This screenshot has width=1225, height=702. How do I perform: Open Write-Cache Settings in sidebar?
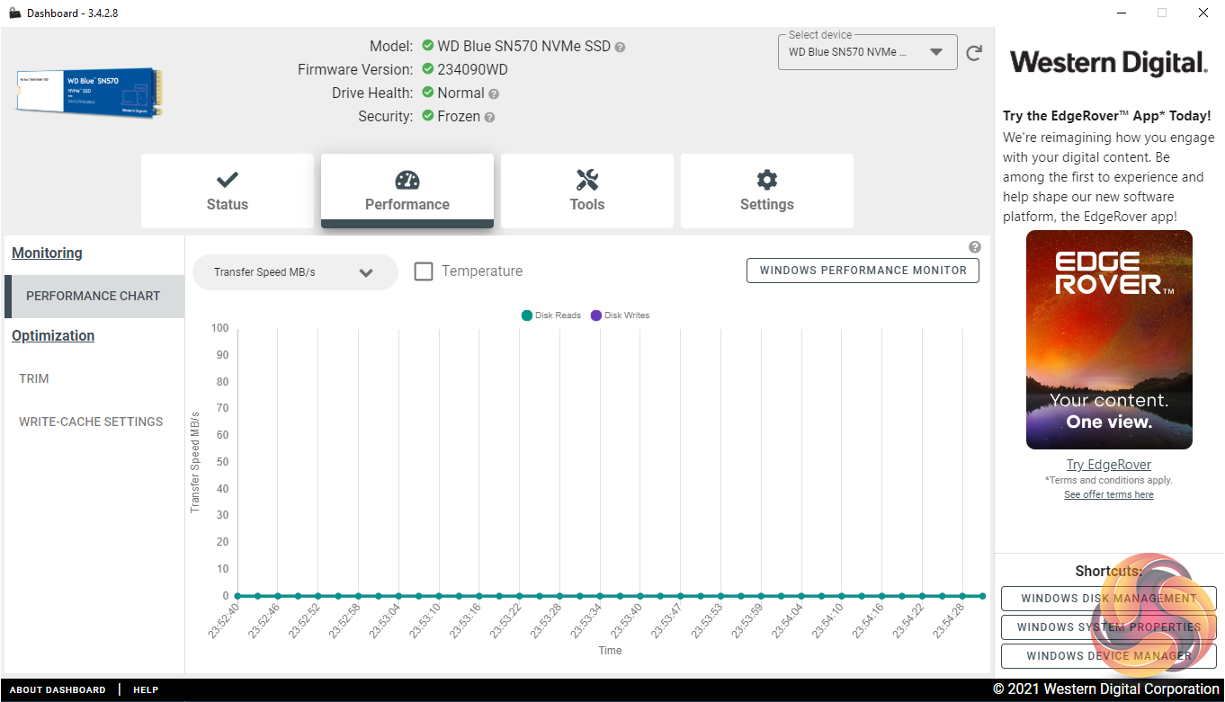91,422
